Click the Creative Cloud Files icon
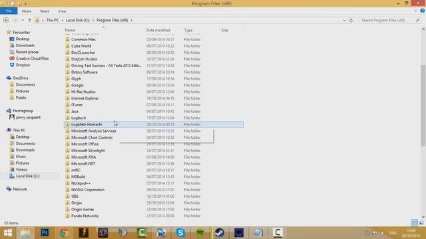 click(x=12, y=58)
